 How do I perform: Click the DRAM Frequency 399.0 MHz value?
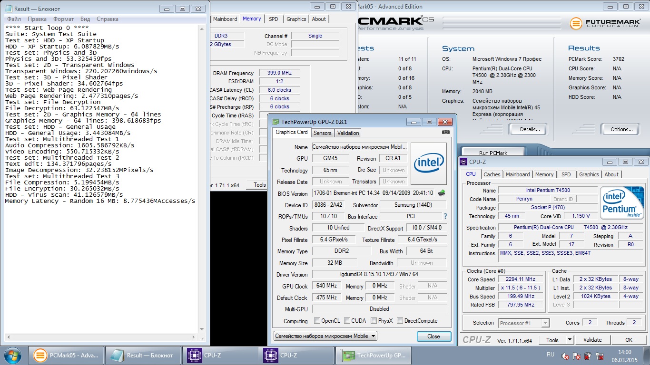tap(279, 73)
